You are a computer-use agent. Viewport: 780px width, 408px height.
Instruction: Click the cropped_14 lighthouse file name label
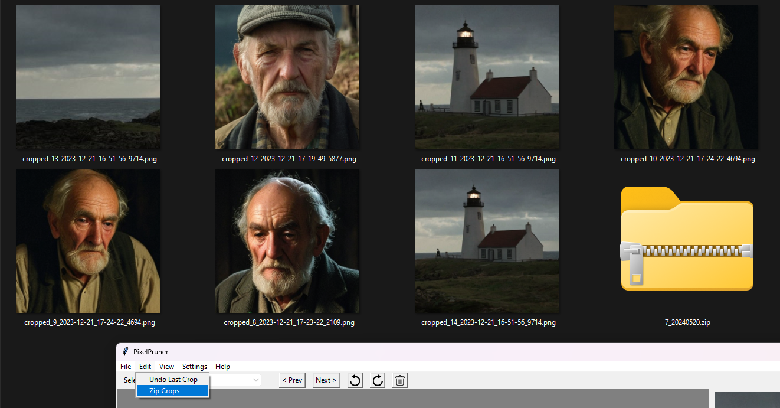[x=489, y=323]
